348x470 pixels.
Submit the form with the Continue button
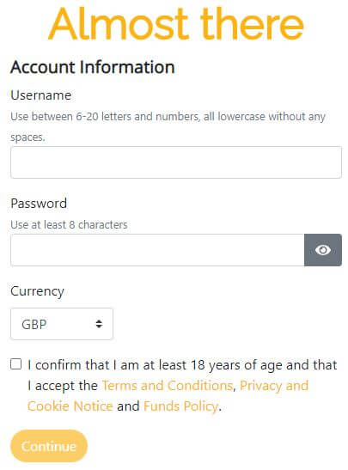(x=49, y=446)
